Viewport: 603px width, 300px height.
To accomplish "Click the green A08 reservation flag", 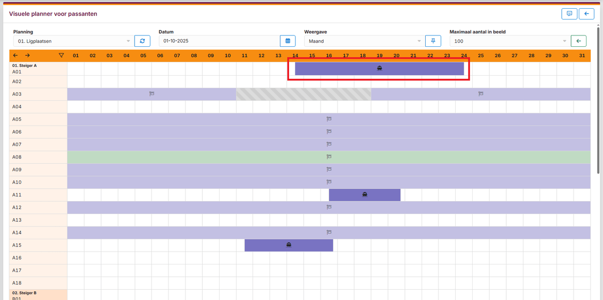I will (329, 157).
